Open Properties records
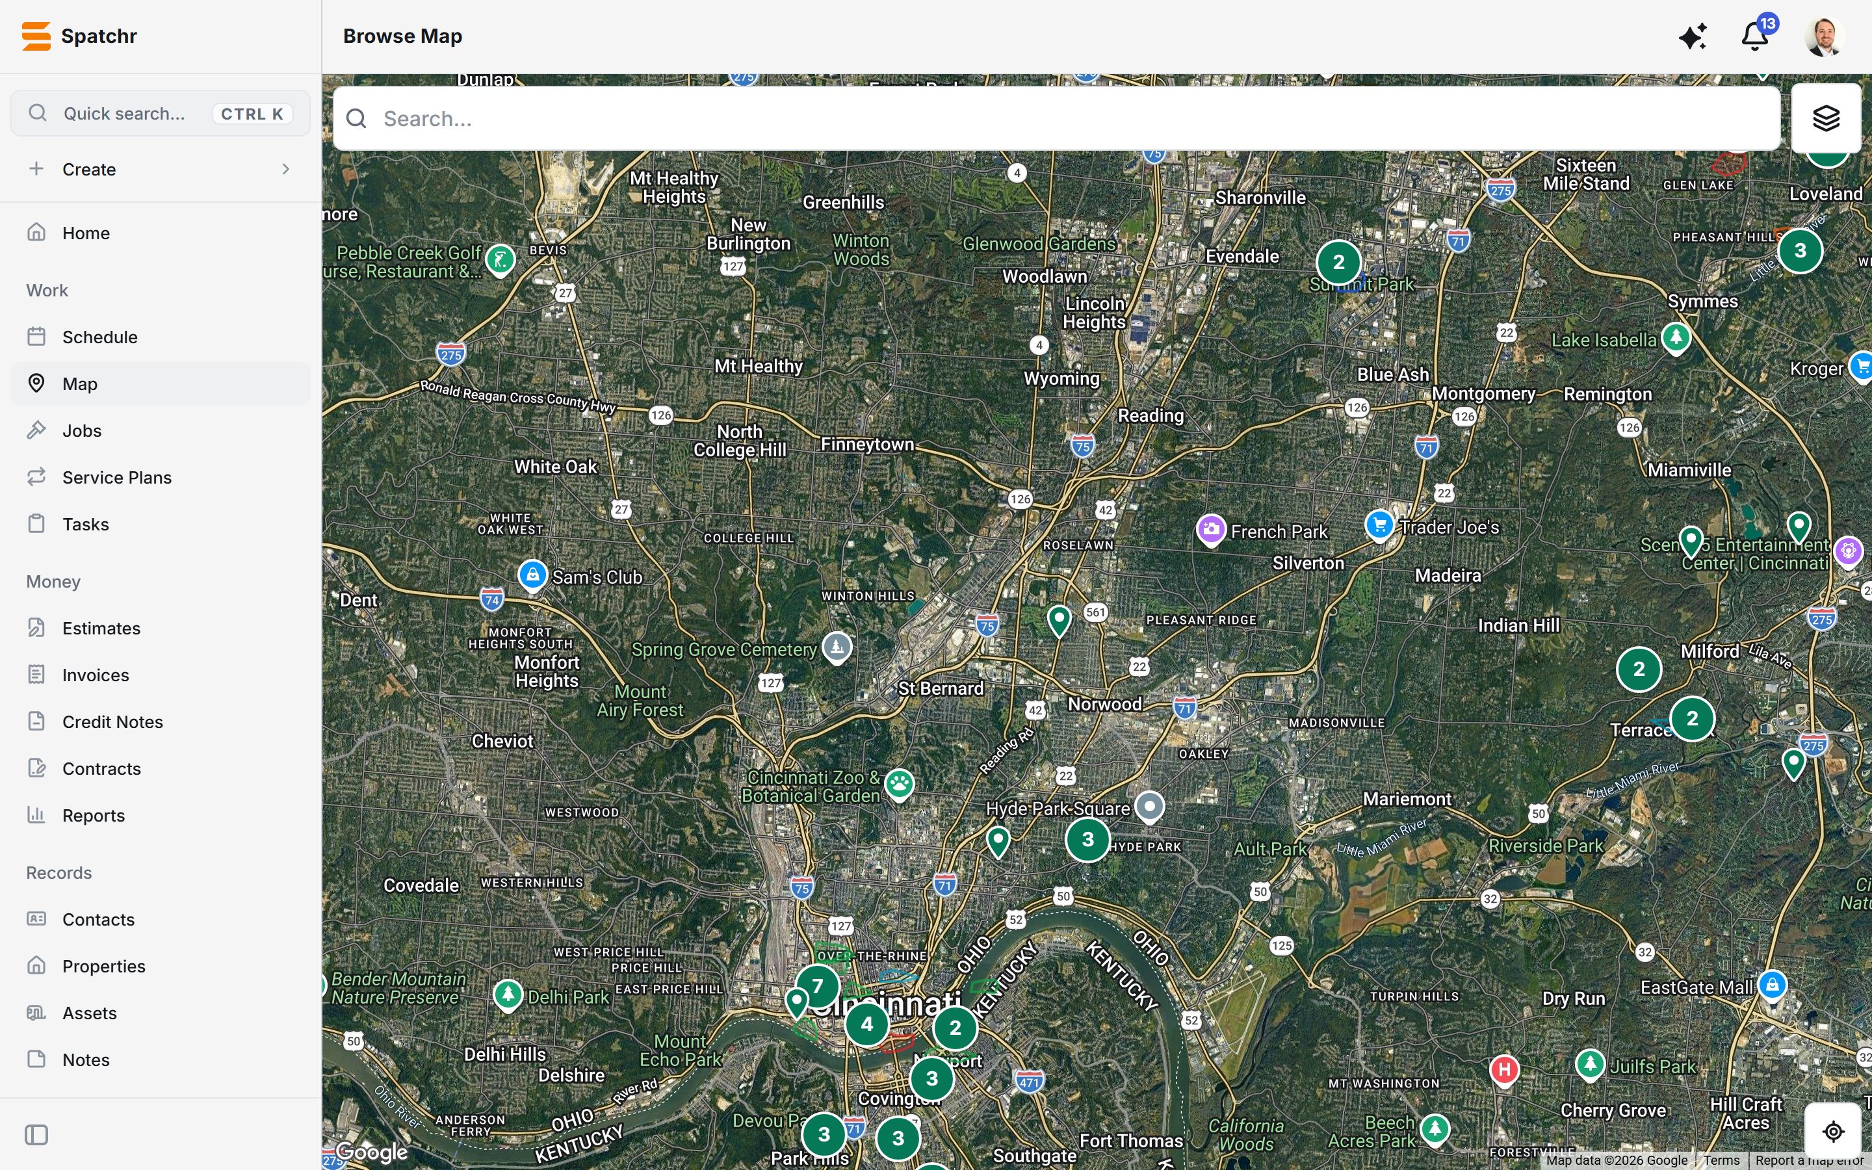This screenshot has width=1872, height=1170. coord(160,967)
